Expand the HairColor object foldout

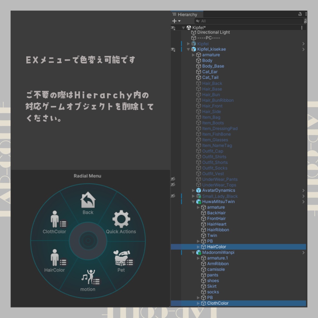[x=198, y=247]
